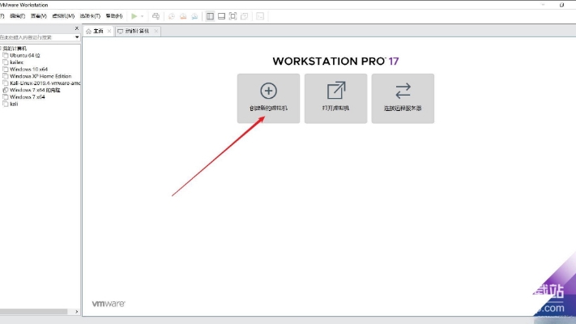Open the 帮助(H) menu

pyautogui.click(x=114, y=16)
